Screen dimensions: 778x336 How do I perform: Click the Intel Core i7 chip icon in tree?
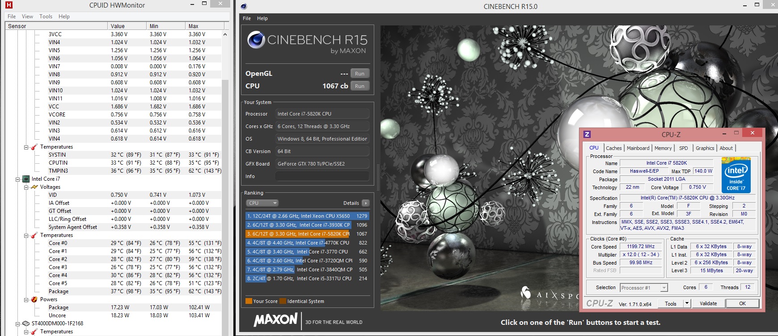point(26,179)
